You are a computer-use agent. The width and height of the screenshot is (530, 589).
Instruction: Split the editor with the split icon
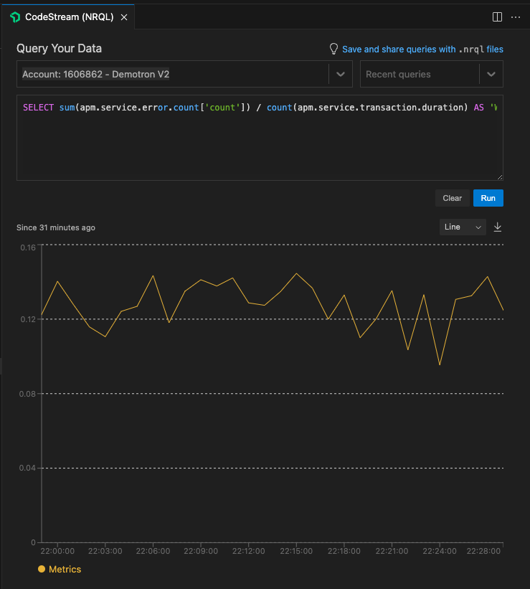(x=497, y=17)
